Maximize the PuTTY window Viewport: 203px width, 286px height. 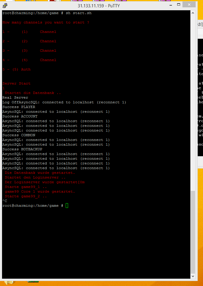tap(179, 5)
